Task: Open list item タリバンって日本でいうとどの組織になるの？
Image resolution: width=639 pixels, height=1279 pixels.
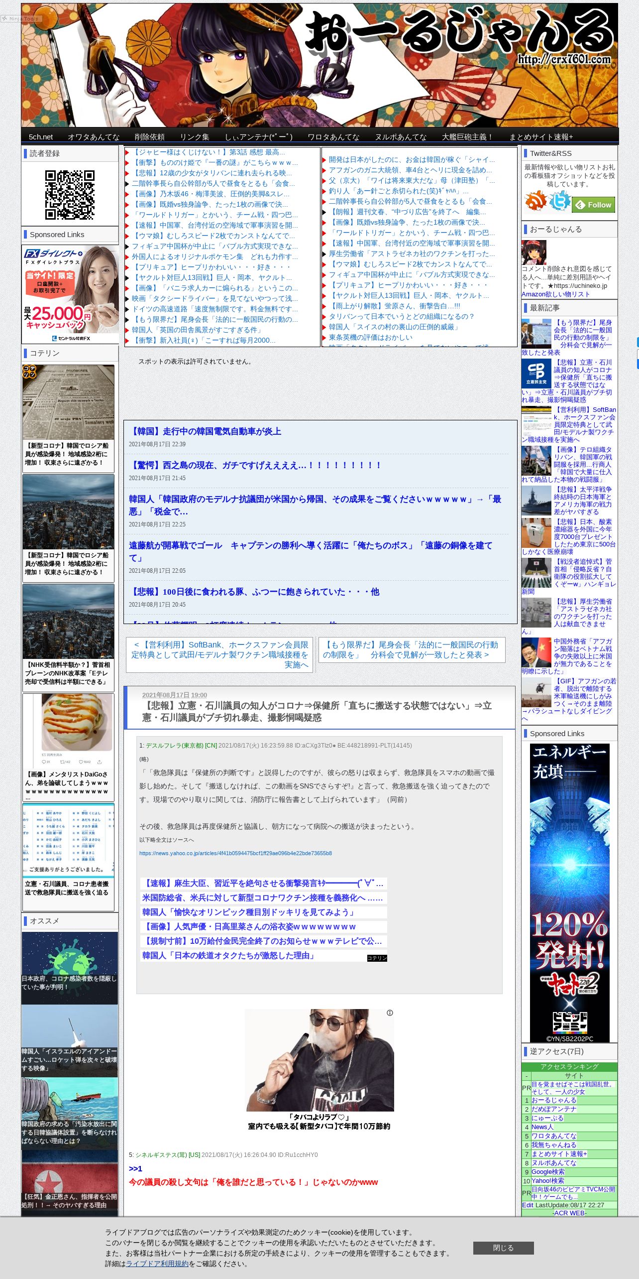Action: click(x=401, y=316)
